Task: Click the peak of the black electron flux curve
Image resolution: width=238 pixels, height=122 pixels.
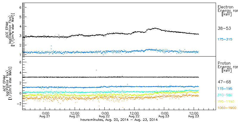Action: pyautogui.click(x=155, y=28)
